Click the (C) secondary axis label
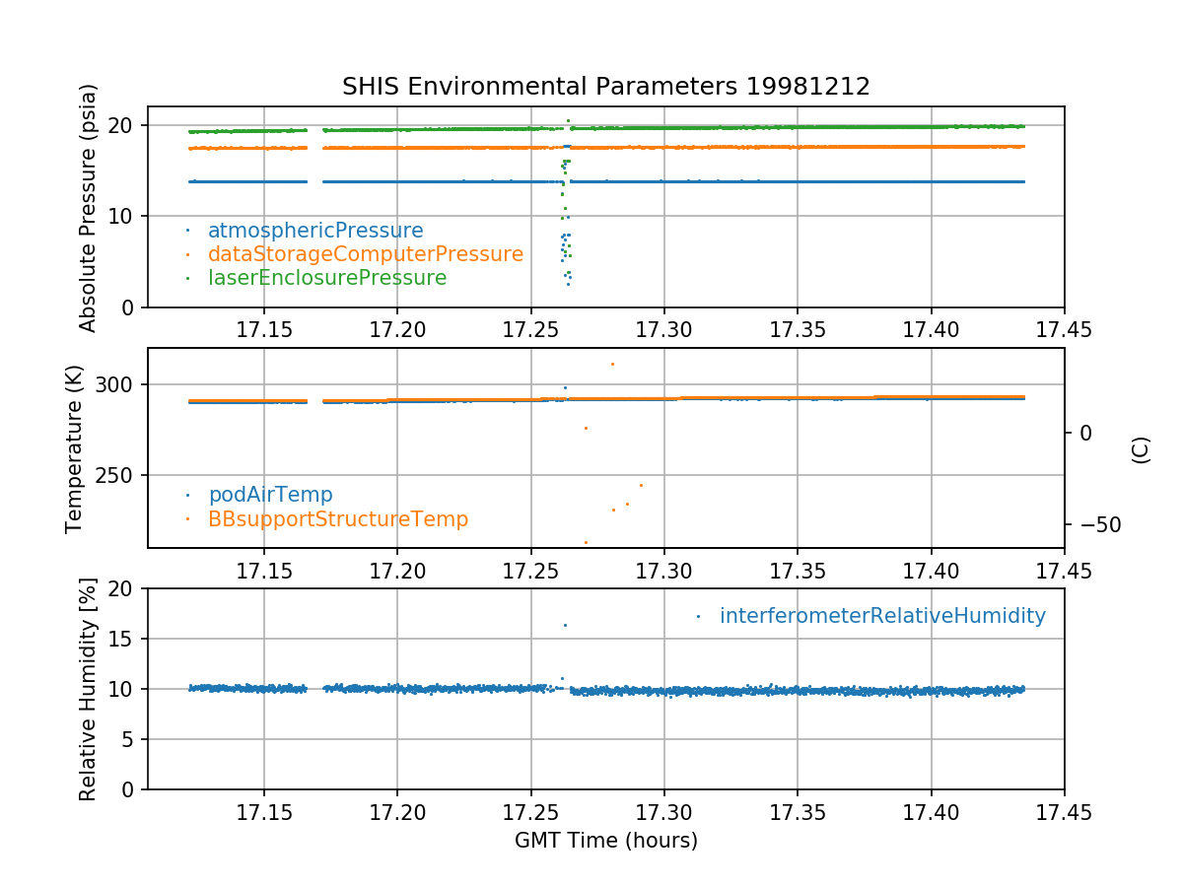The height and width of the screenshot is (887, 1183). pos(1141,449)
